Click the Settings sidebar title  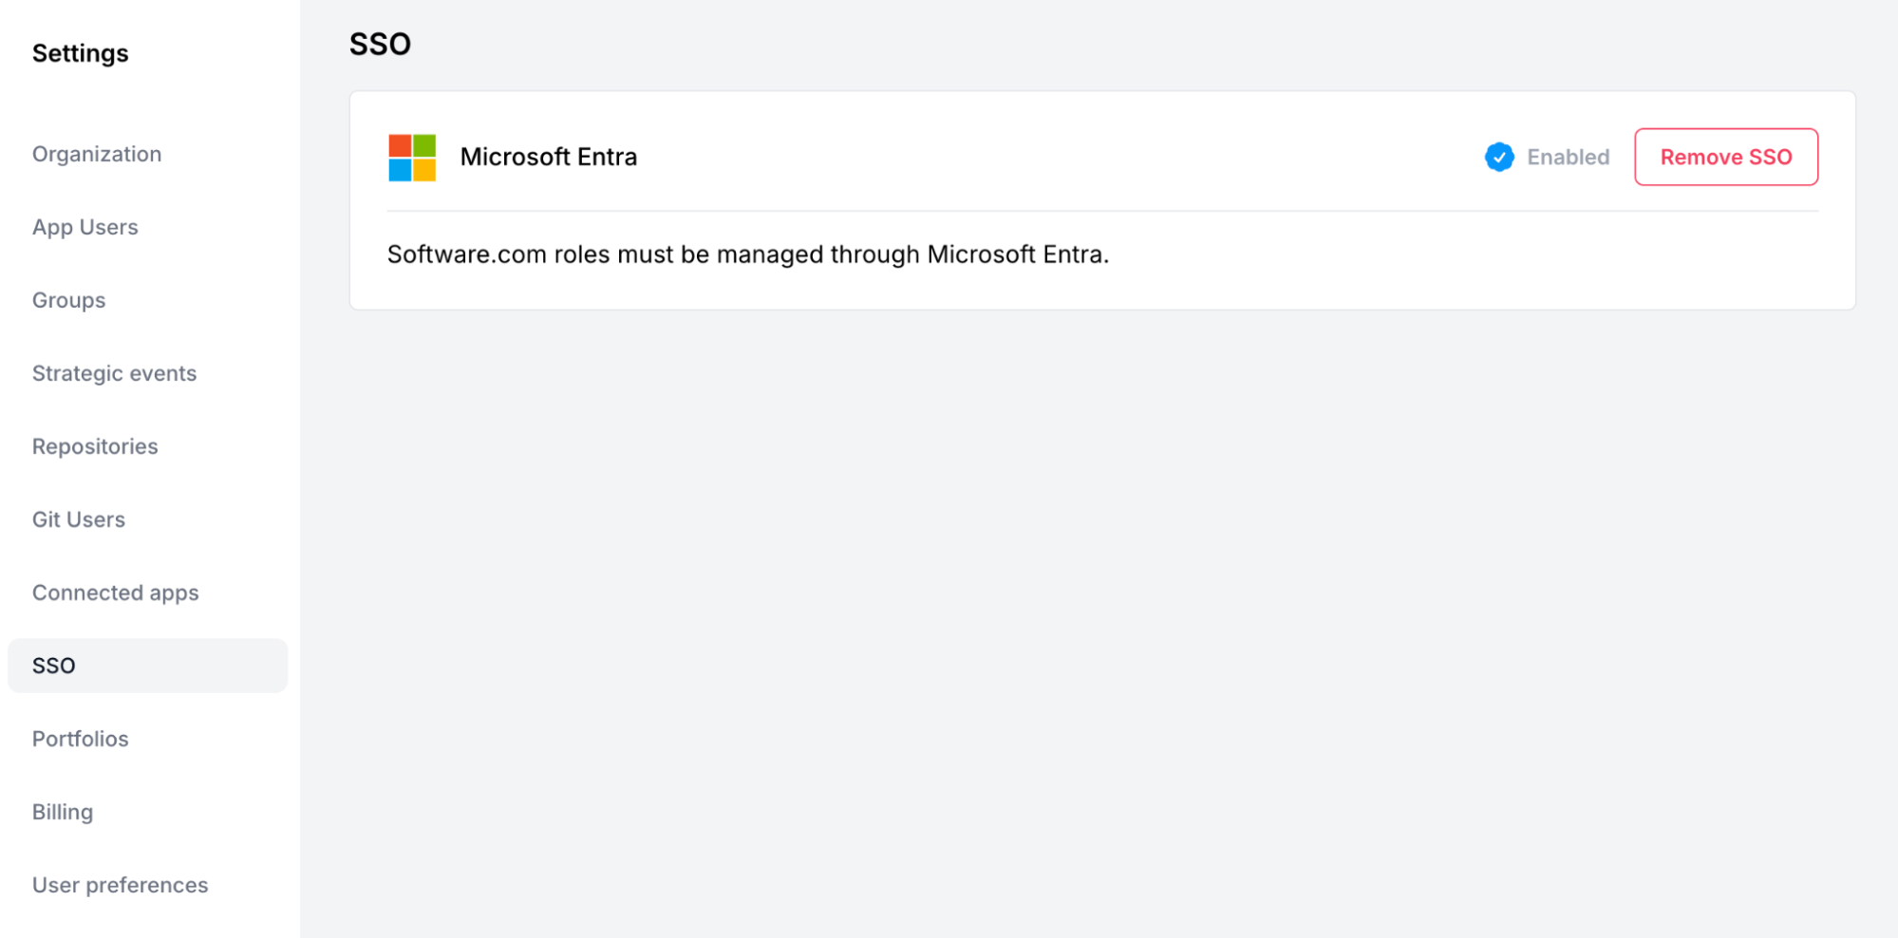pyautogui.click(x=81, y=53)
